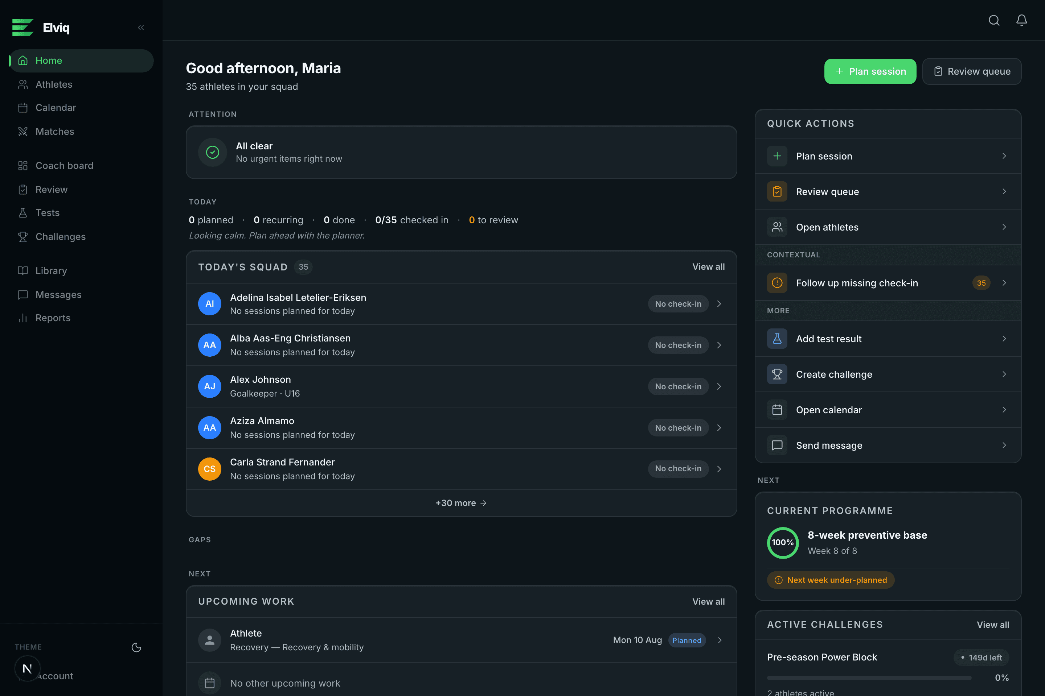Click missing check-in warning icon

pos(776,283)
